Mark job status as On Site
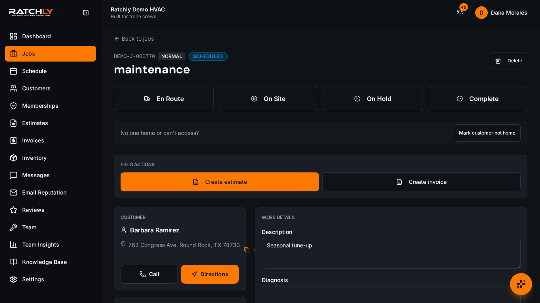This screenshot has height=303, width=540. click(x=268, y=99)
